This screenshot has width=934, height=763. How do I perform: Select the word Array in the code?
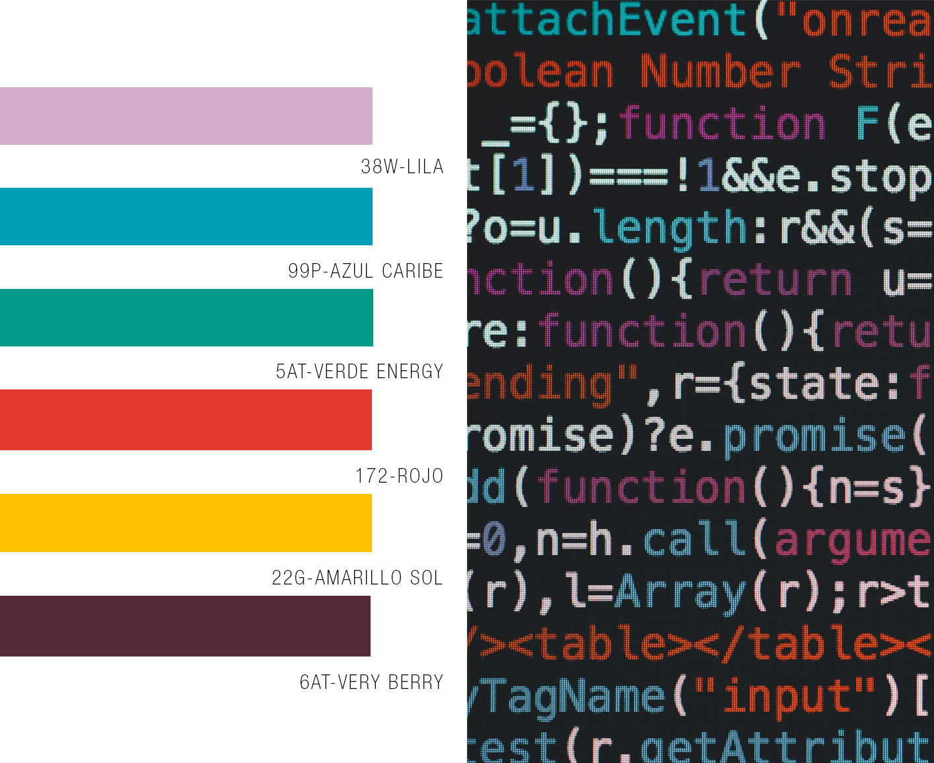click(682, 593)
